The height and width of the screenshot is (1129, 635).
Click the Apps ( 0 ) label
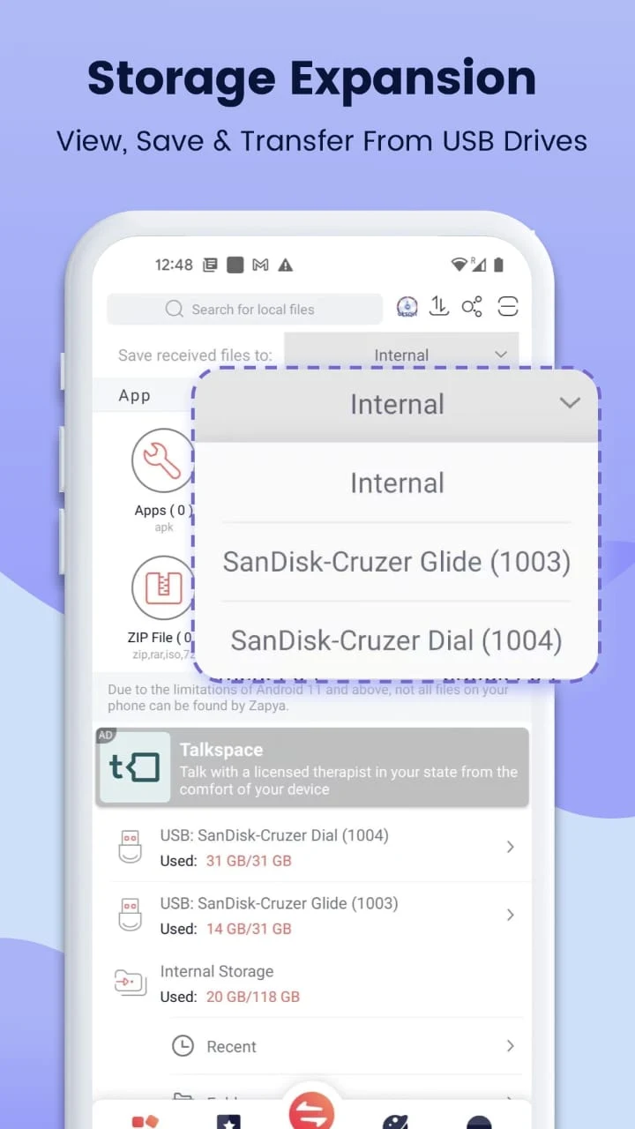(x=163, y=511)
